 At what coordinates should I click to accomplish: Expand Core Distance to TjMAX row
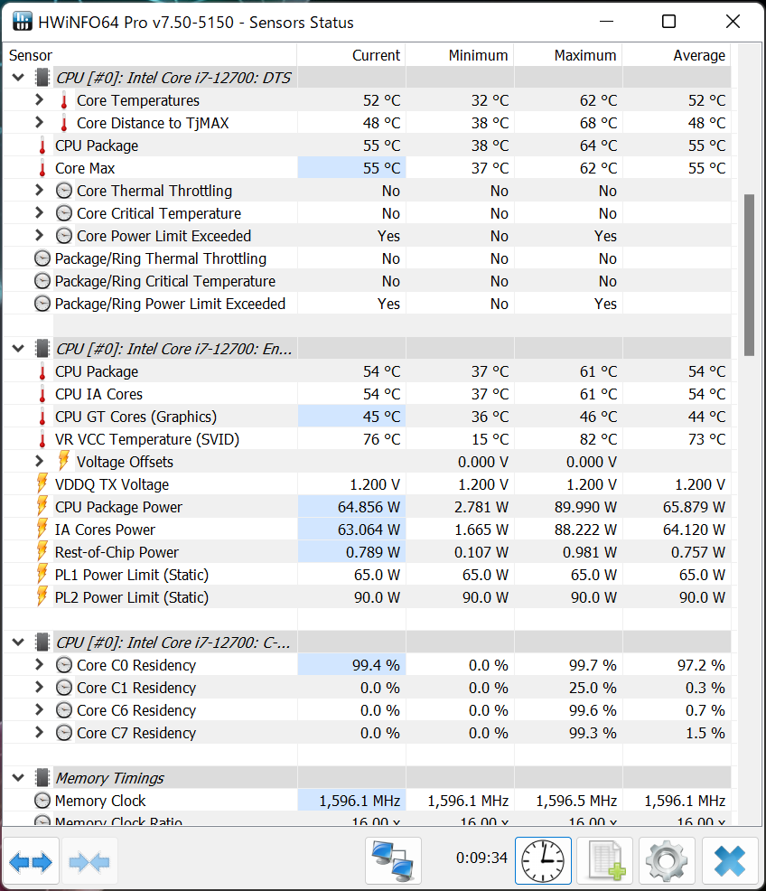(x=39, y=123)
